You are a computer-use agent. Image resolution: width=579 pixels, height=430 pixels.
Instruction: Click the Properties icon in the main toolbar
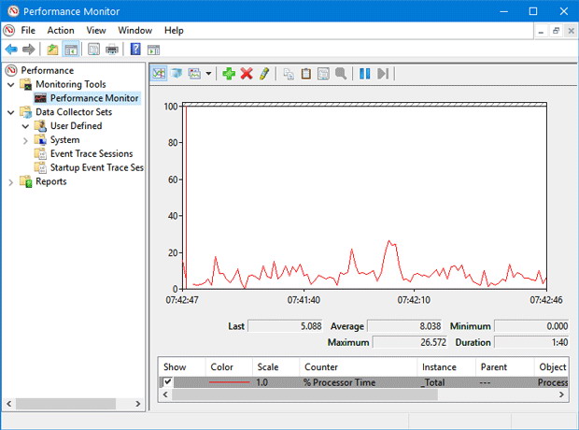point(93,50)
